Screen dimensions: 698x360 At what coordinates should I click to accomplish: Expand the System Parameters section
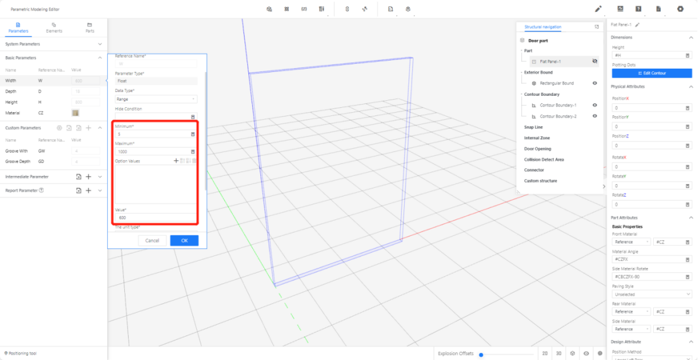(x=100, y=44)
